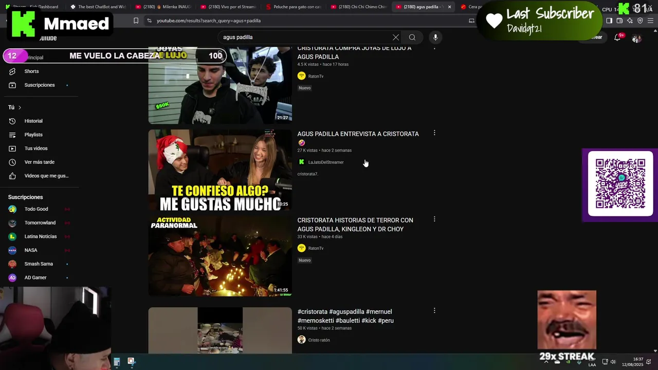Open options for JOYAS DE LUJO video

(434, 48)
